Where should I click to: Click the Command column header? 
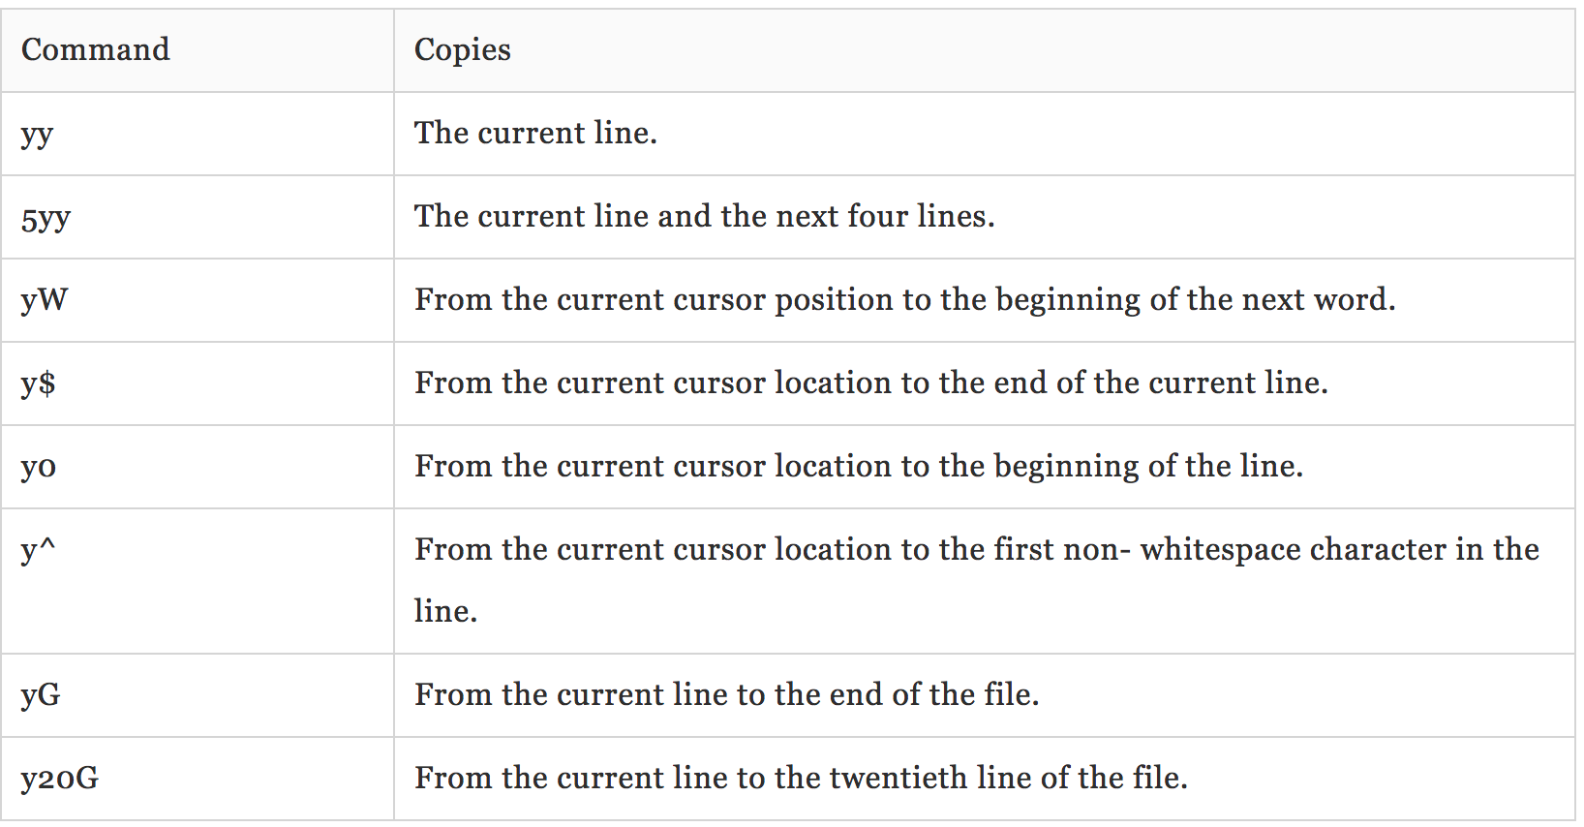pos(95,49)
